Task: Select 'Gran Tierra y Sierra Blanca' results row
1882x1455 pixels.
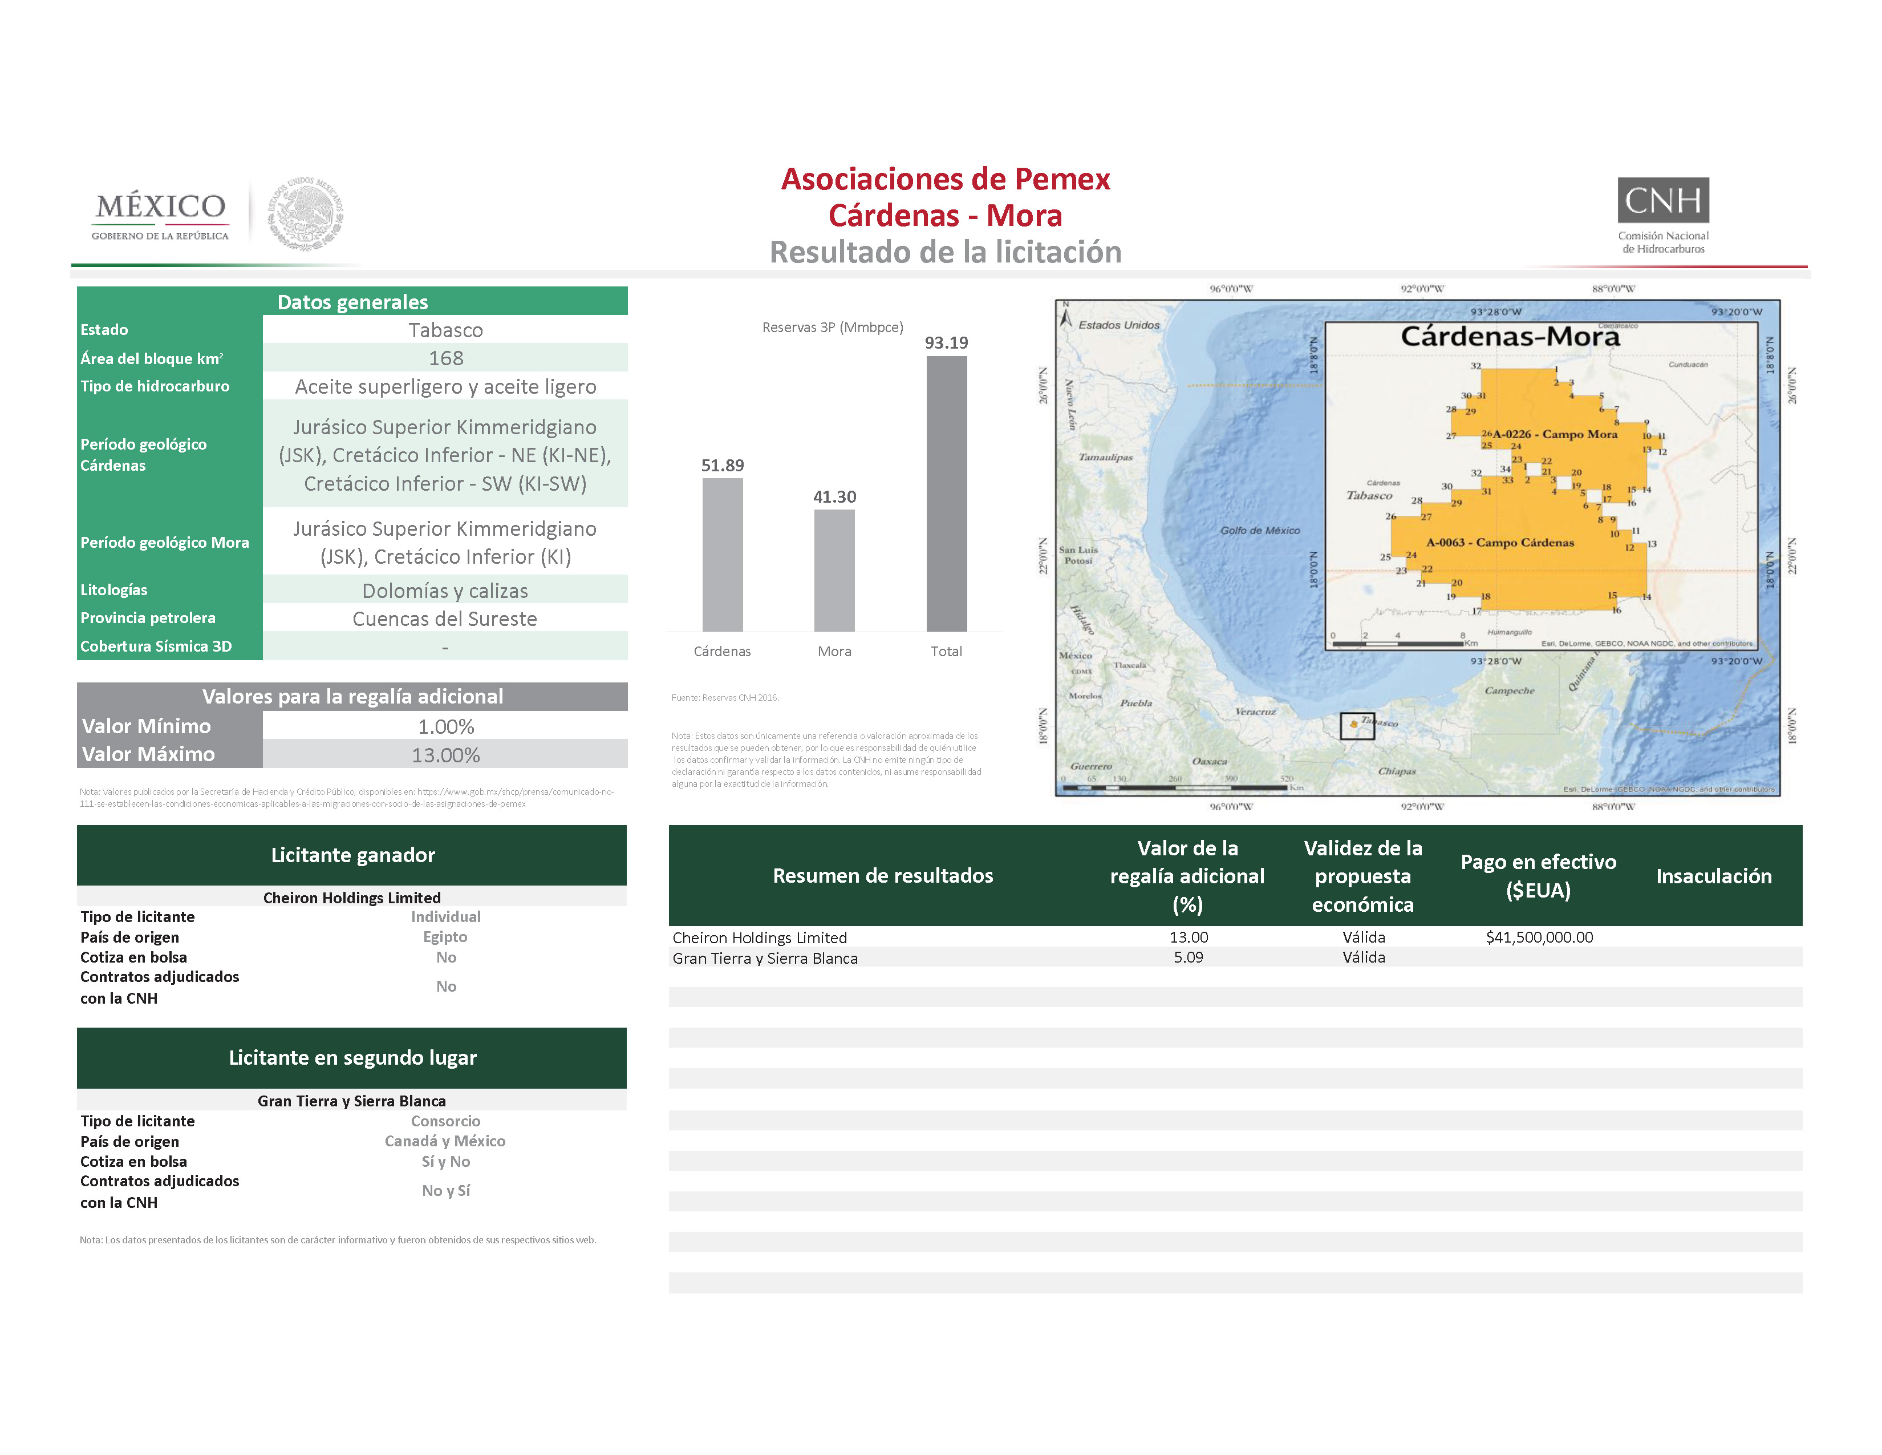Action: tap(1235, 957)
